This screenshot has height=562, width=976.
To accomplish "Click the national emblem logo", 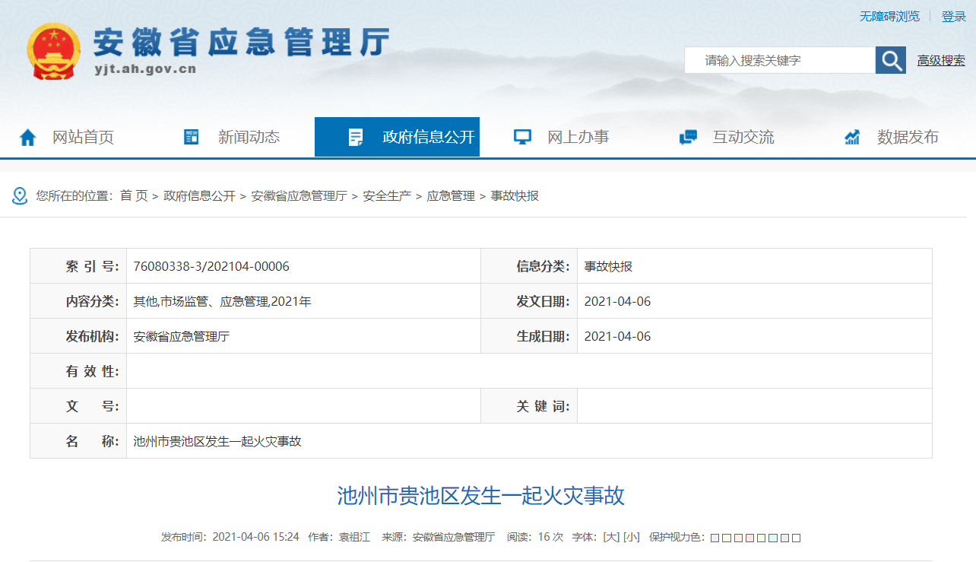I will coord(53,51).
